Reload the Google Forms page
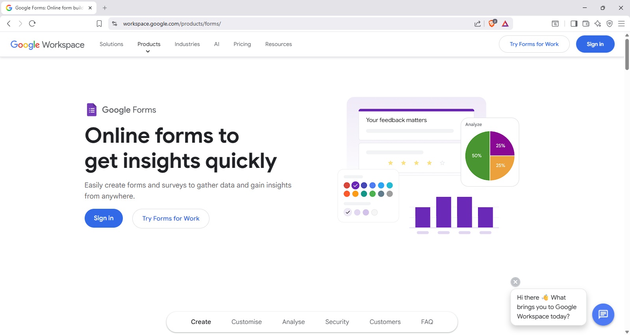This screenshot has height=335, width=630. (32, 24)
